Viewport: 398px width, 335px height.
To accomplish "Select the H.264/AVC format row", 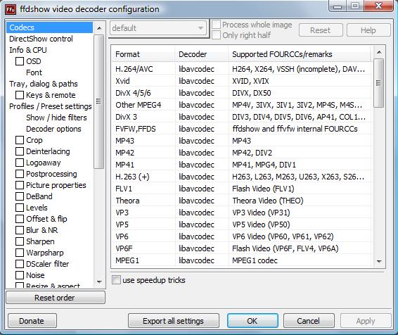I will click(242, 69).
